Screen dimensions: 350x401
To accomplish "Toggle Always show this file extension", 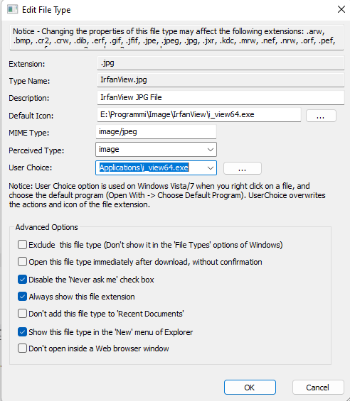I will tap(22, 297).
